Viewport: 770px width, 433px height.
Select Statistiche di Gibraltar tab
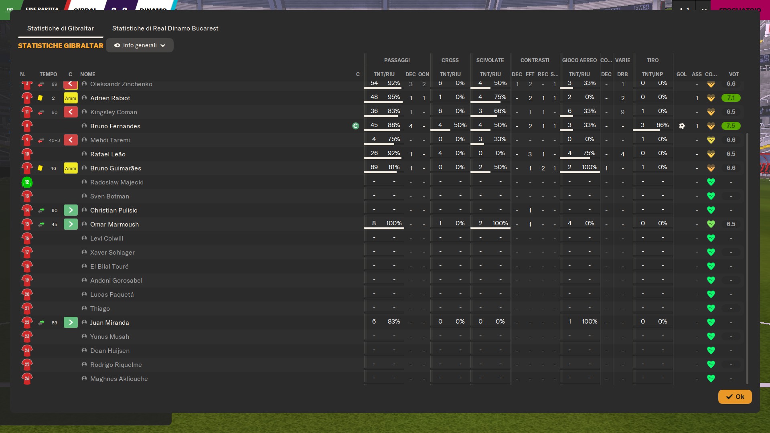[x=61, y=28]
